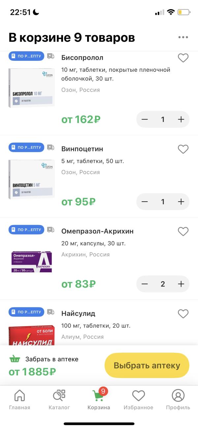
Task: Open Омепразол-Акрихин product image
Action: [x=32, y=261]
